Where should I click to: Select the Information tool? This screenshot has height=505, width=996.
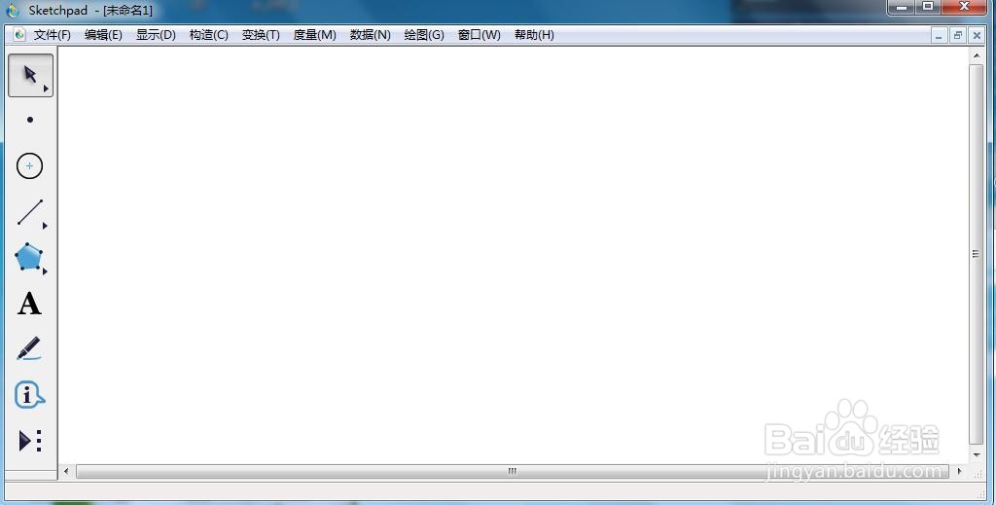[x=29, y=394]
